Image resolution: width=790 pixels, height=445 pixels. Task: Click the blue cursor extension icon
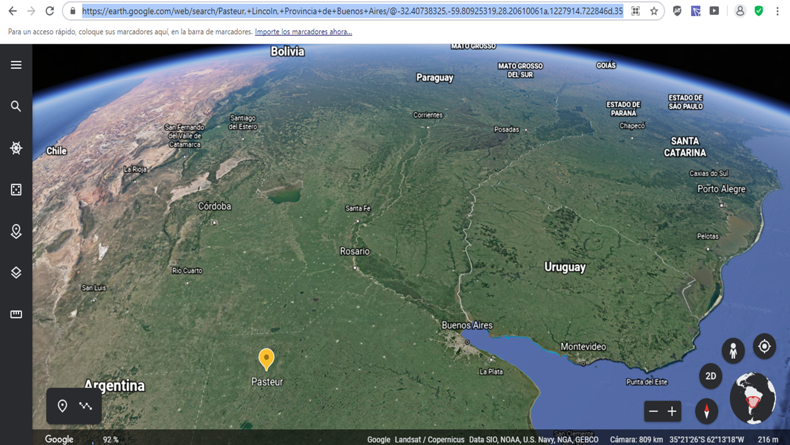696,11
